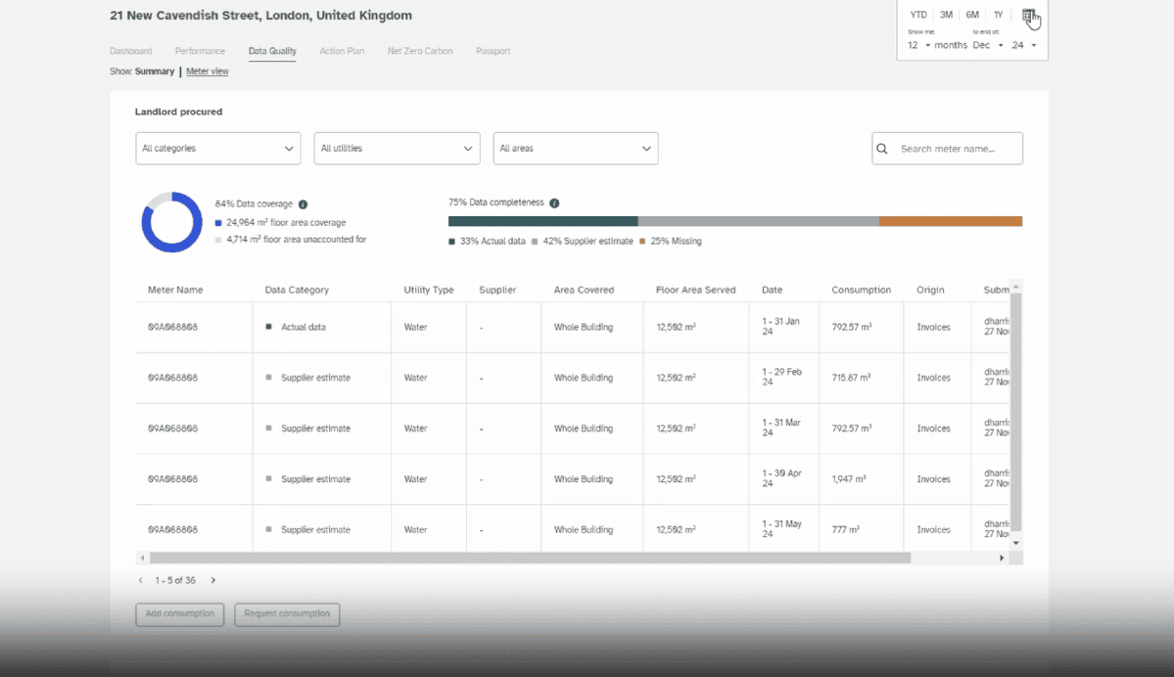Click the Request consumption button
The image size is (1174, 677).
coord(287,614)
